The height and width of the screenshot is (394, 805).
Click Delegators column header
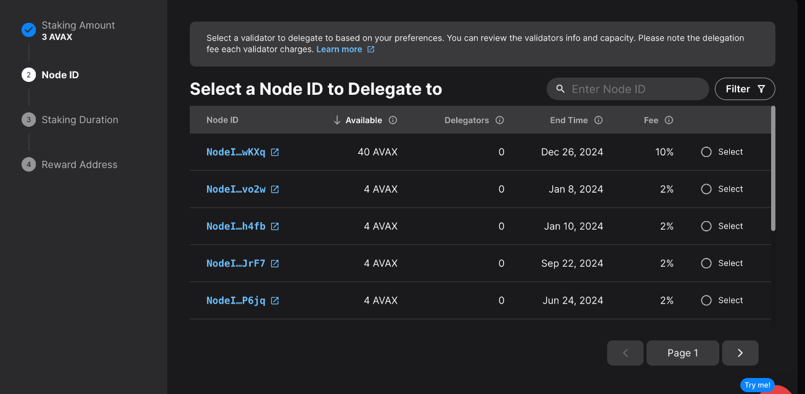[x=467, y=120]
